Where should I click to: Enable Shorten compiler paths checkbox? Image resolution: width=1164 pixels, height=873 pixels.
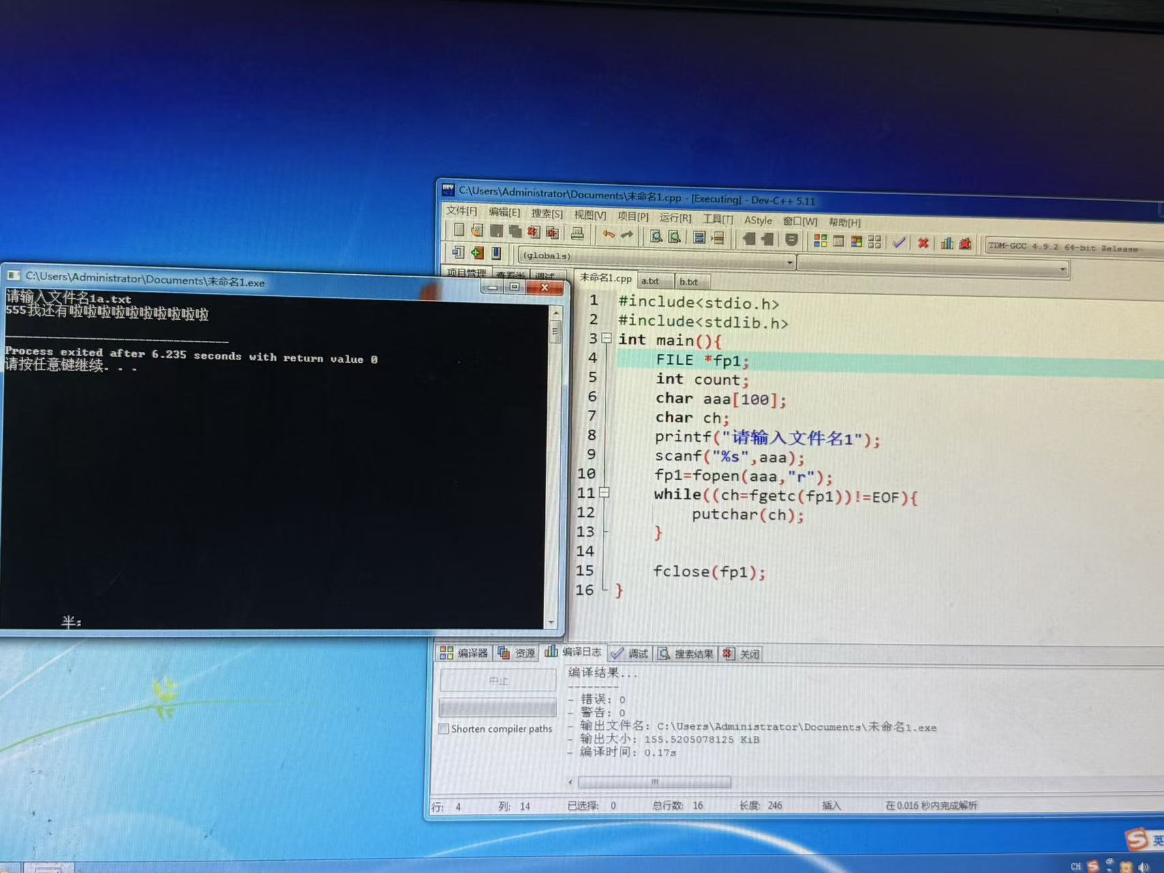444,728
